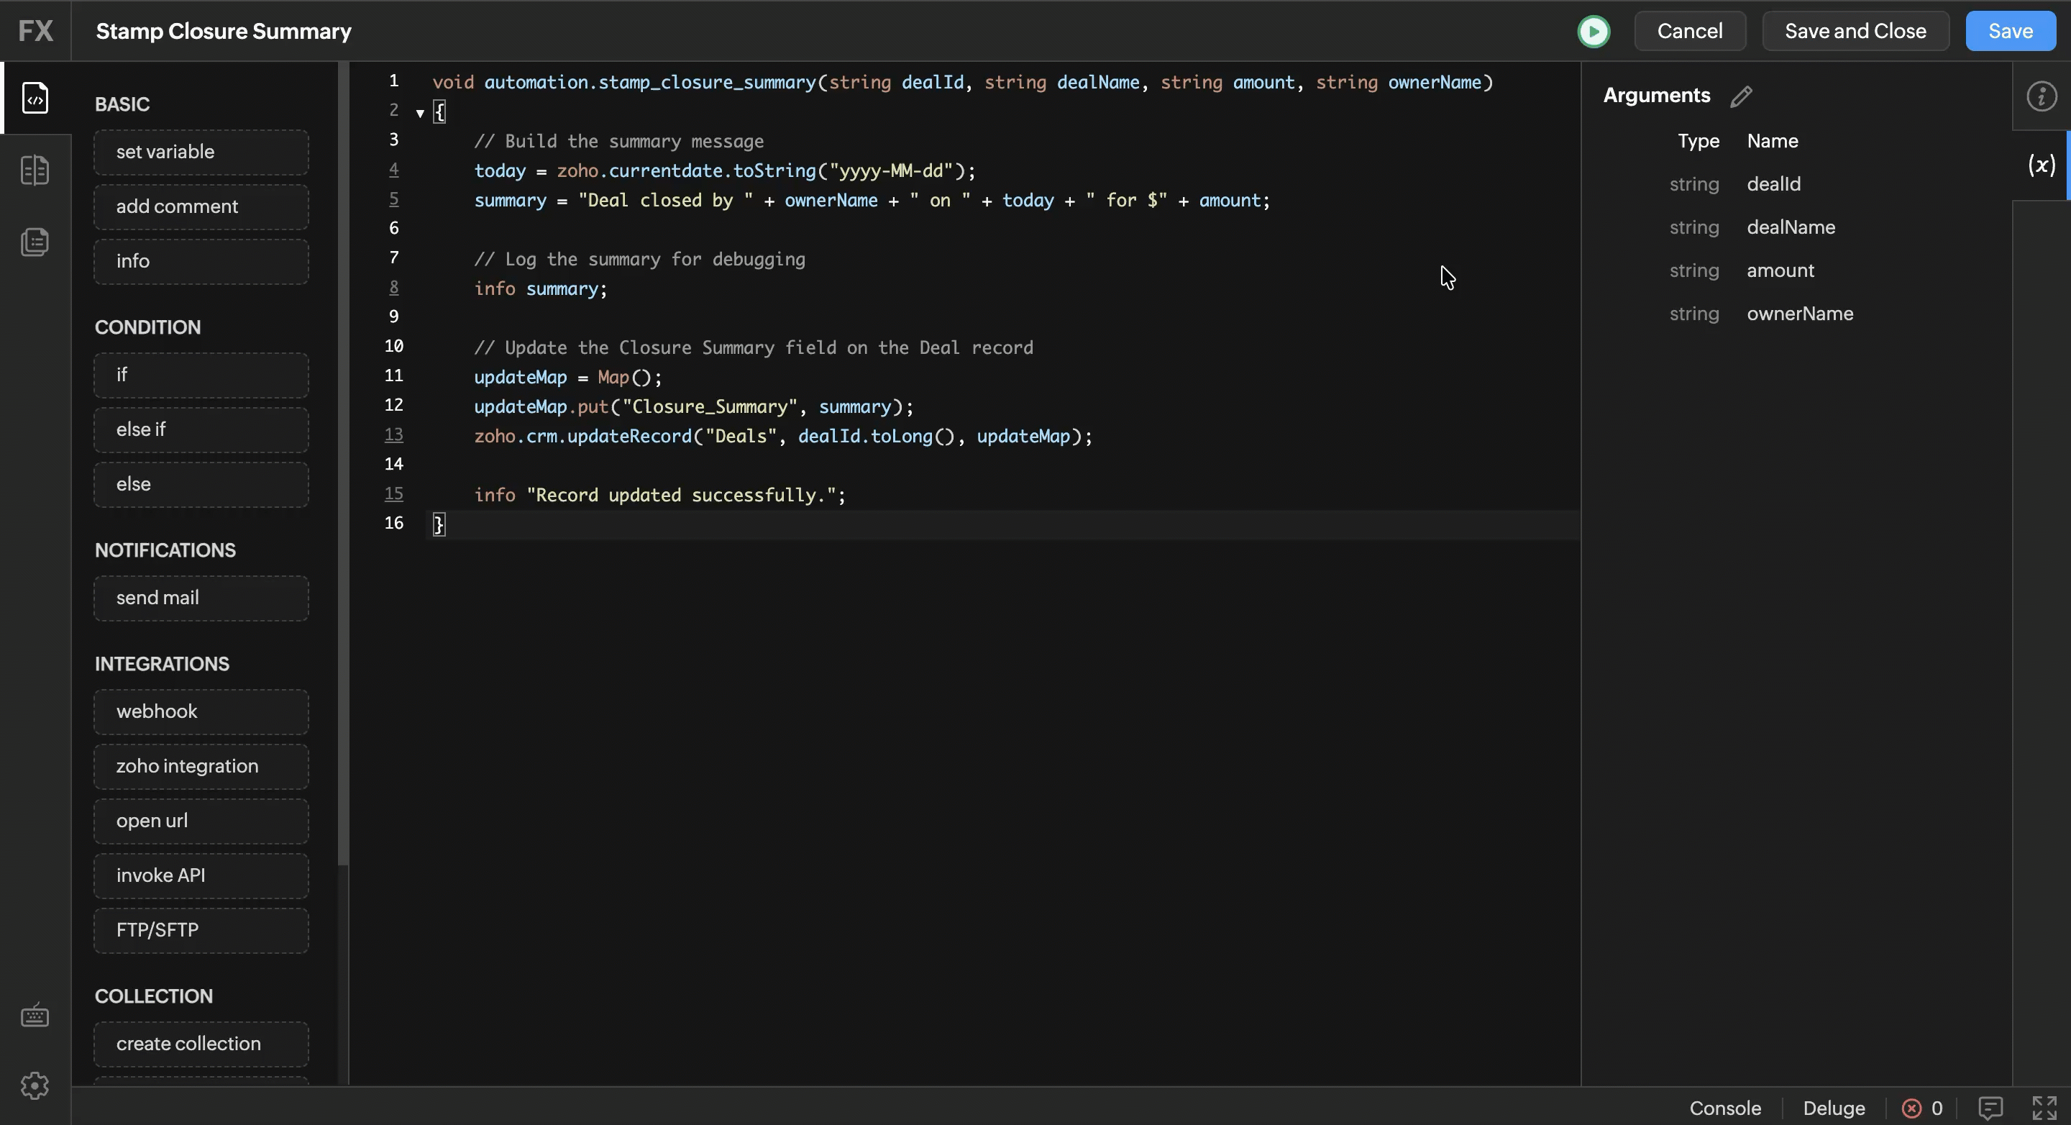Open the code editor sidebar icon
This screenshot has width=2071, height=1125.
[35, 98]
